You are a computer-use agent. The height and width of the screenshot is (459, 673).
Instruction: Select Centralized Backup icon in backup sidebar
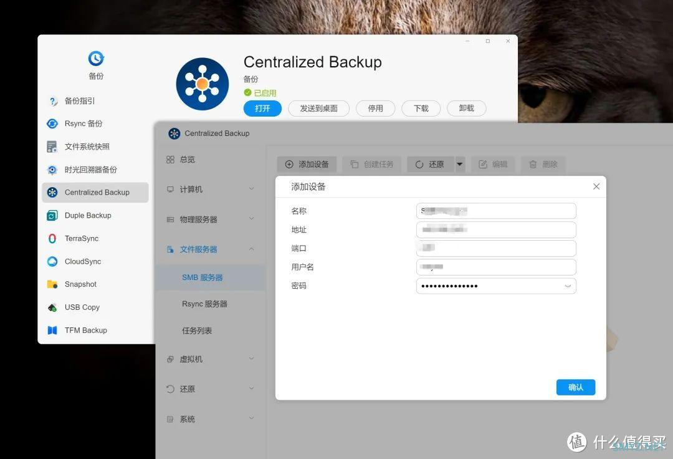point(52,192)
